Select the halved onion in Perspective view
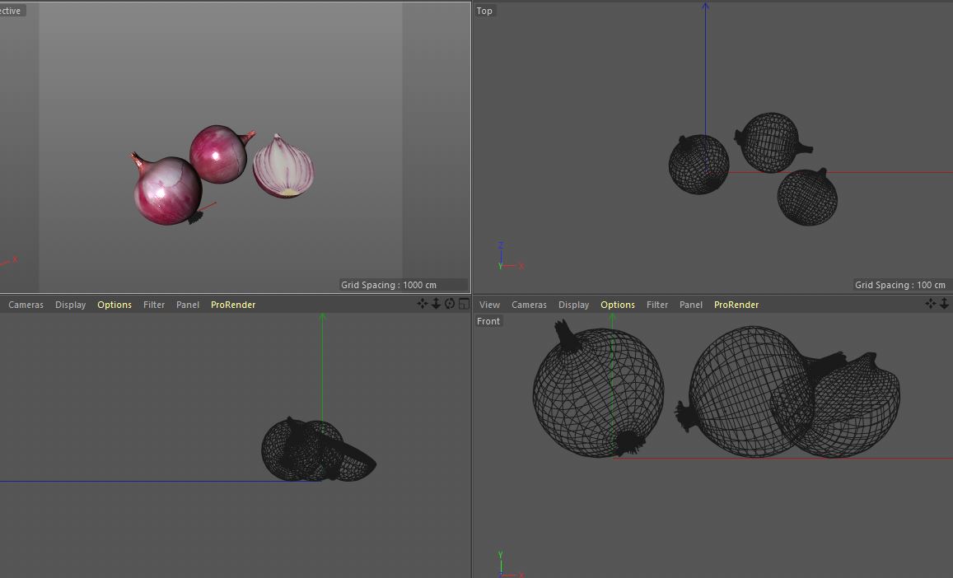953x578 pixels. point(283,168)
